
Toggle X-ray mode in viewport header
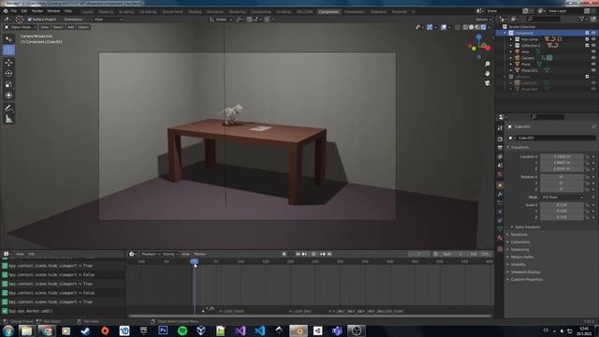(x=458, y=27)
